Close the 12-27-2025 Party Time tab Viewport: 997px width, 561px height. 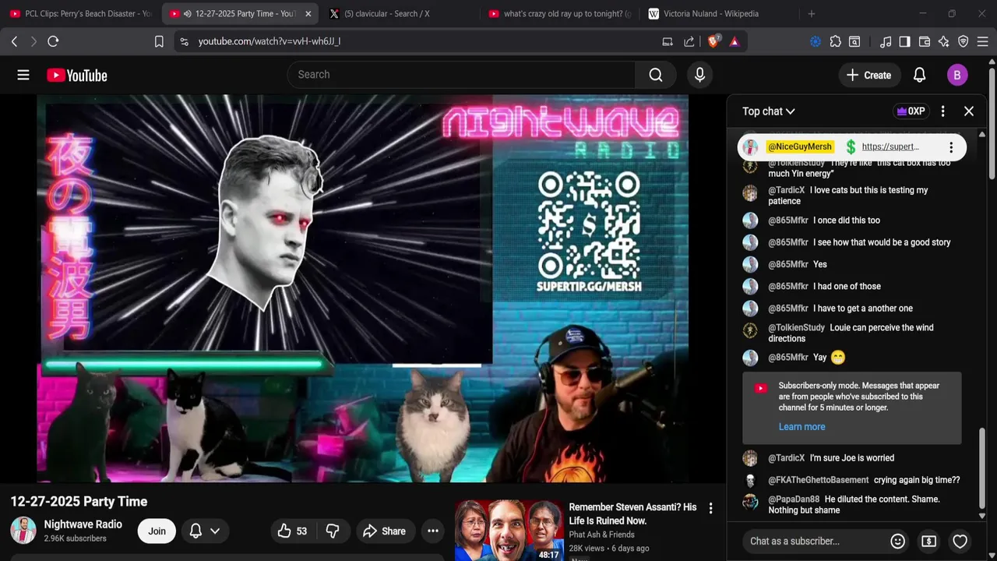click(308, 14)
